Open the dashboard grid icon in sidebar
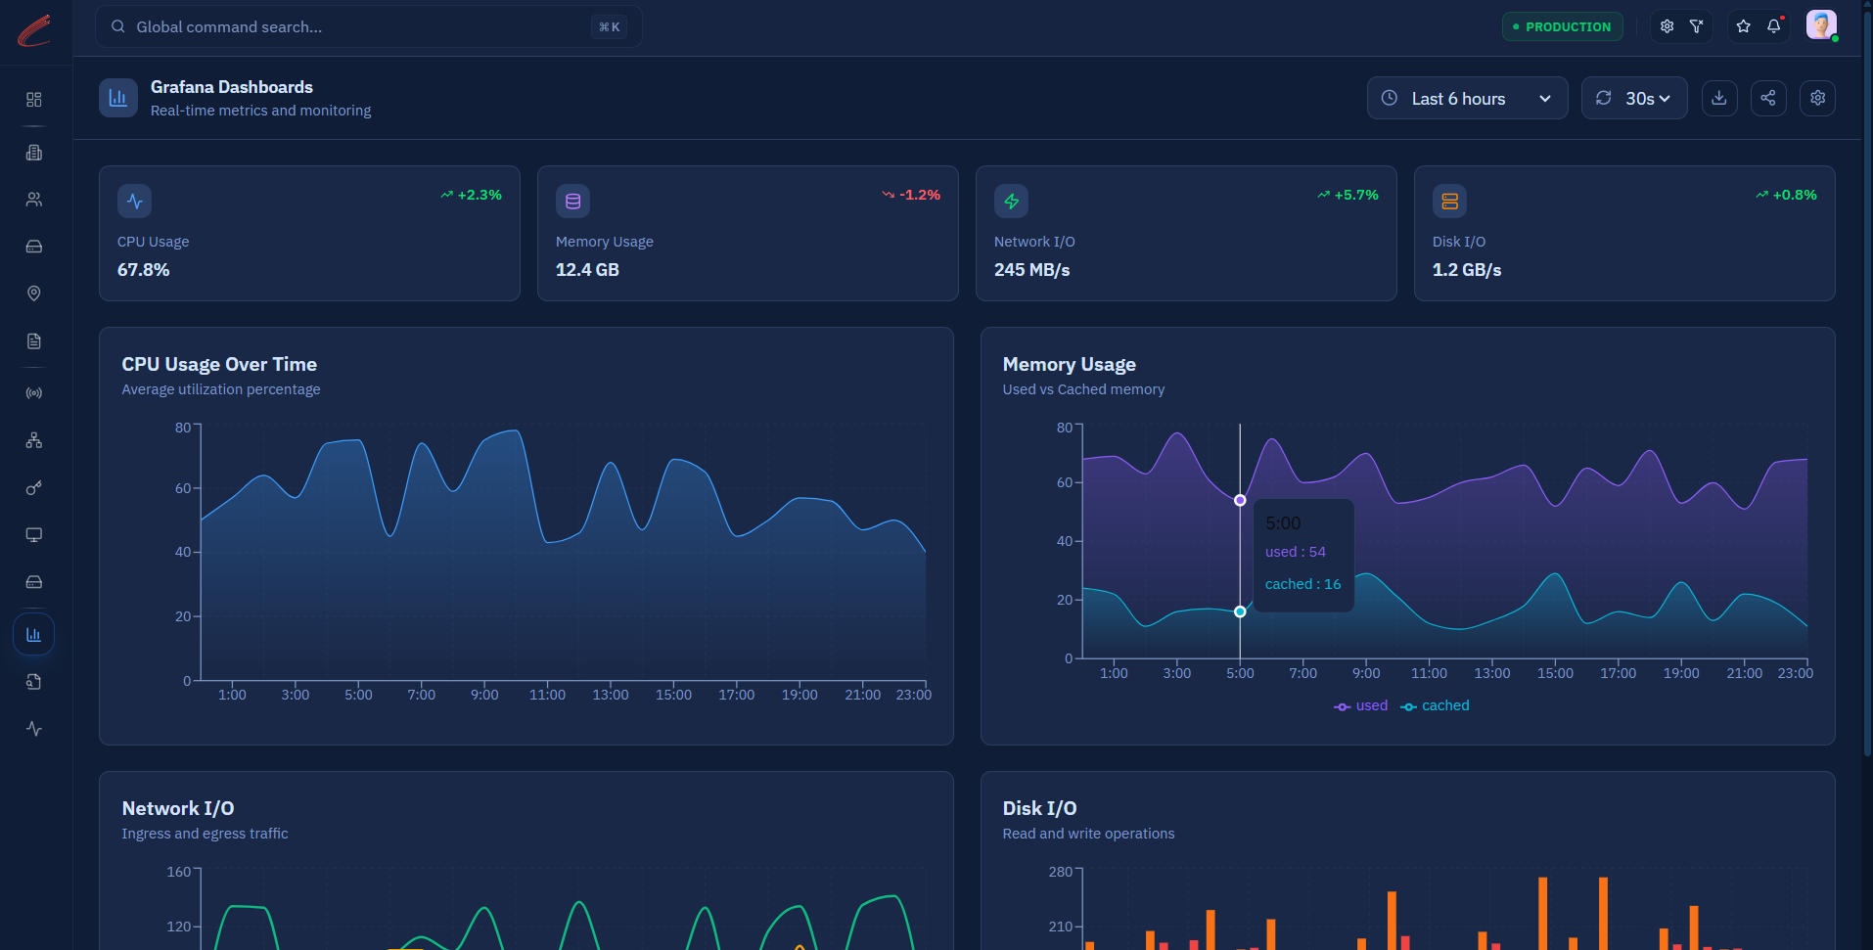The image size is (1873, 950). [34, 100]
